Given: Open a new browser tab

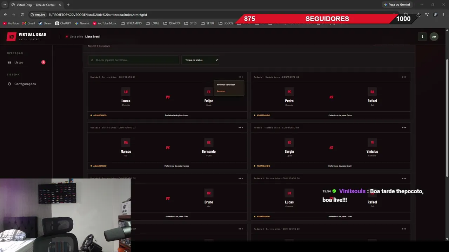Looking at the screenshot, I should (x=68, y=5).
